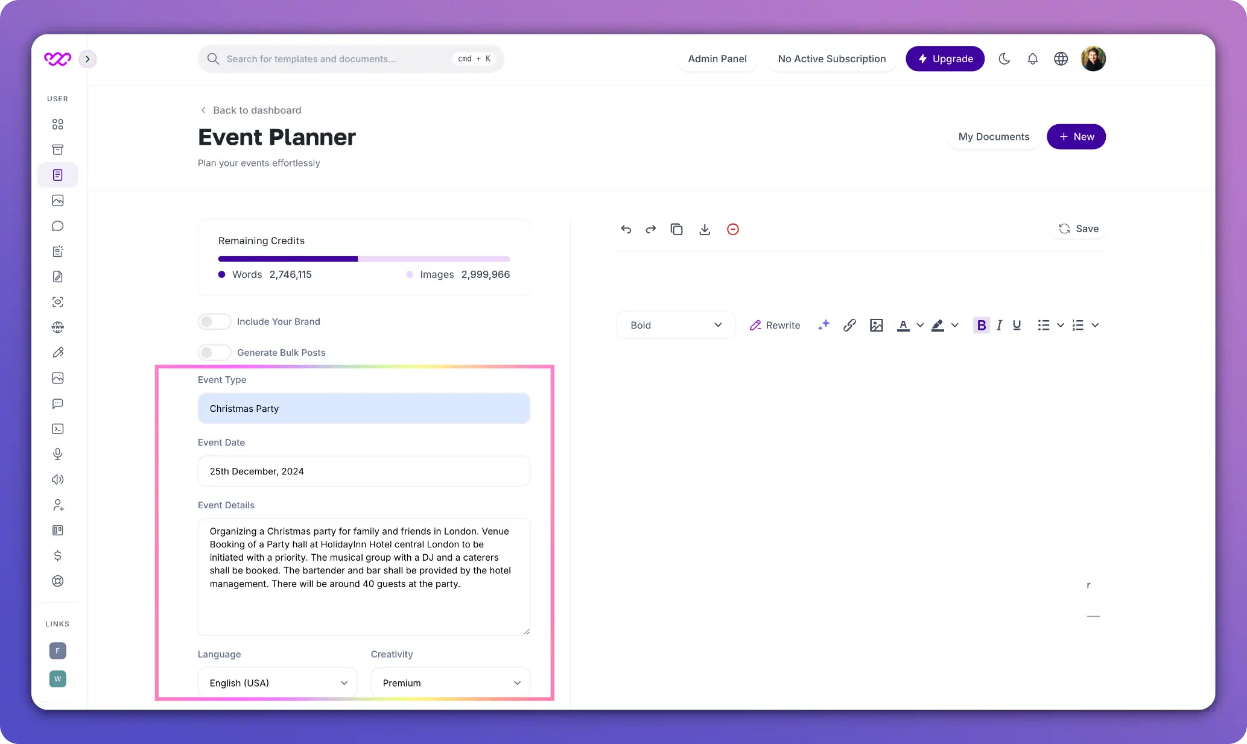Click the Insert Image icon in toolbar
The image size is (1247, 744).
point(875,325)
